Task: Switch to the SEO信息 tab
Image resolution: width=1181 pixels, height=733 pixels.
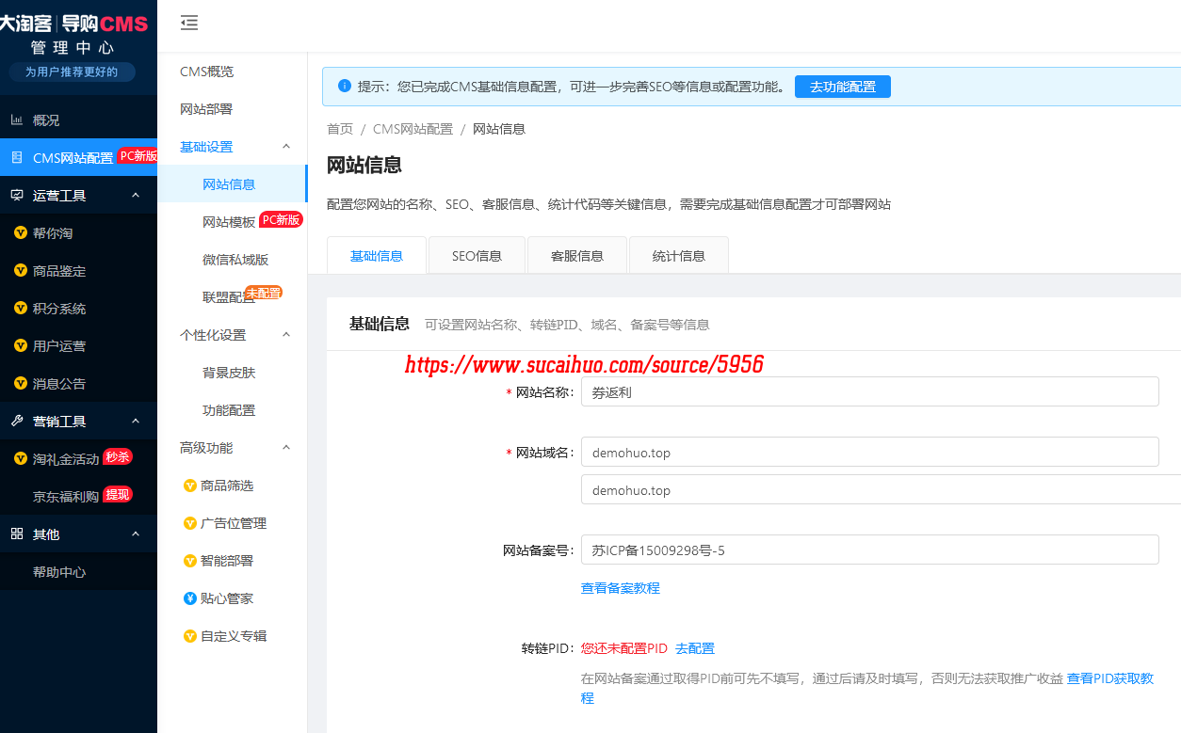Action: point(477,256)
